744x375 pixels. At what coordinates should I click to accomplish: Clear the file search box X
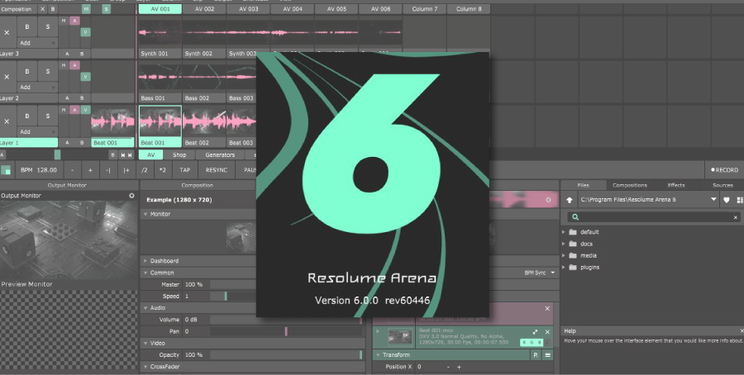736,217
